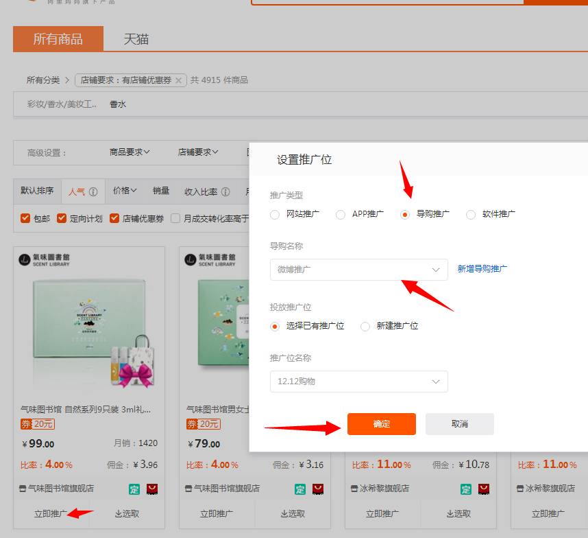Viewport: 588px width, 538px height.
Task: Open the 价格 sort dropdown
Action: click(125, 191)
